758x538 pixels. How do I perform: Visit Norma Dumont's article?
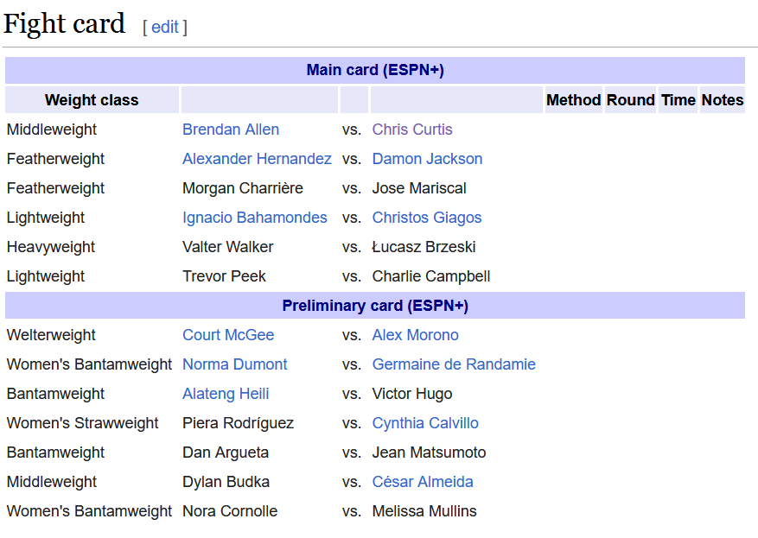(x=235, y=364)
